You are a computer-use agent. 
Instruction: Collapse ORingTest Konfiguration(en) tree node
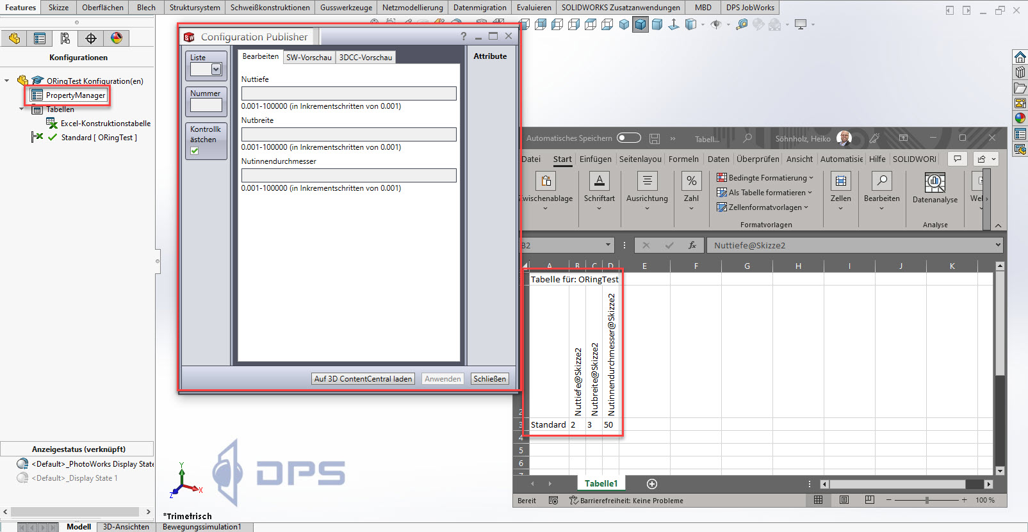(x=7, y=81)
